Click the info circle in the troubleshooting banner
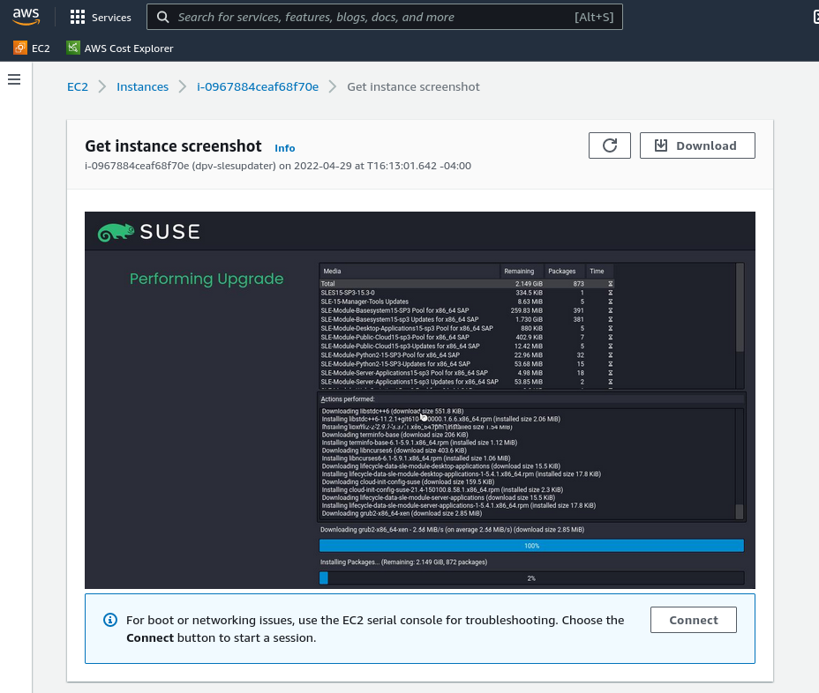 pos(110,620)
